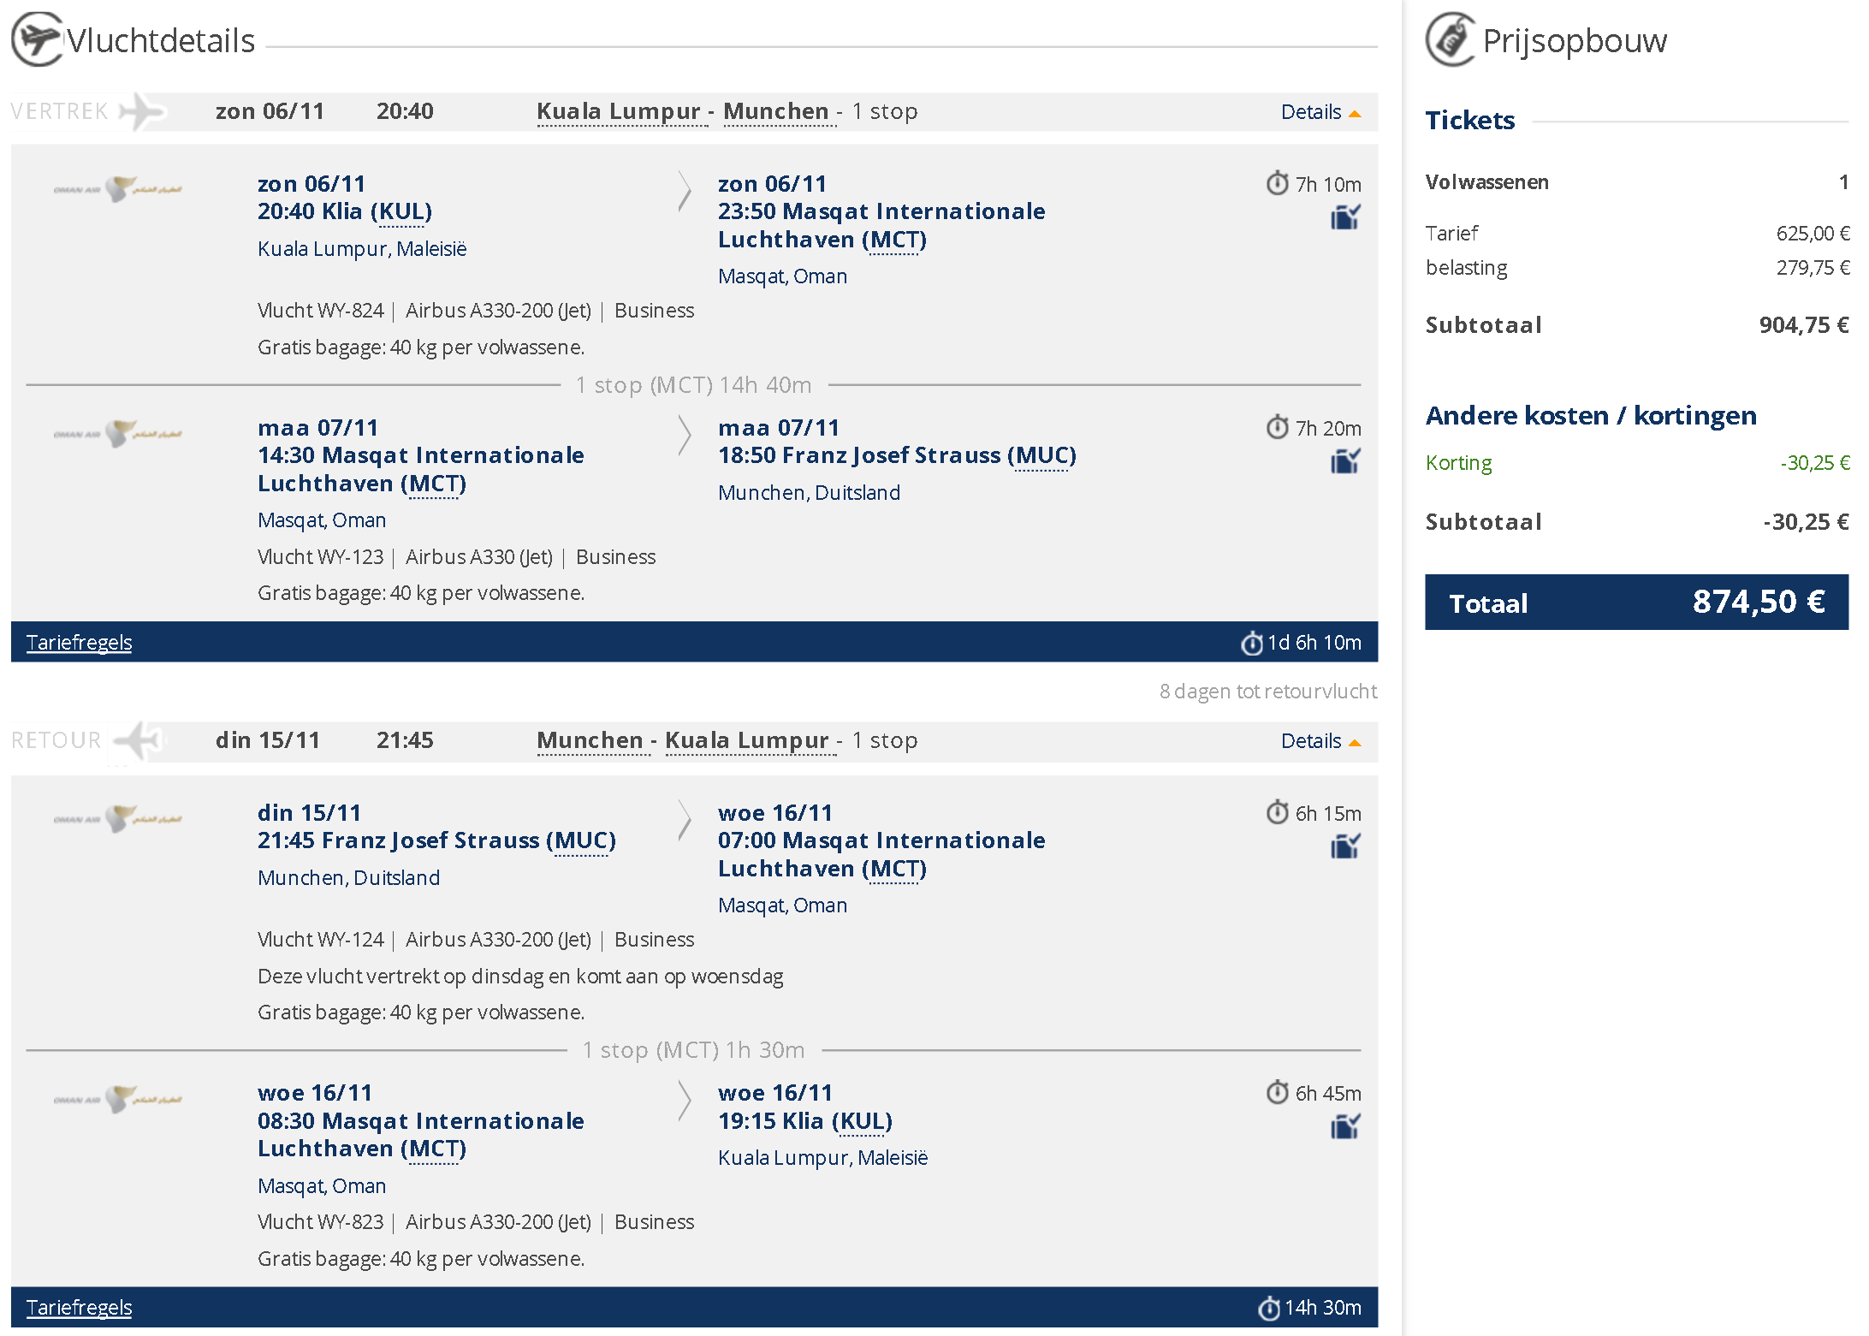
Task: Click MCT code at 23:50 arrival
Action: pyautogui.click(x=894, y=240)
